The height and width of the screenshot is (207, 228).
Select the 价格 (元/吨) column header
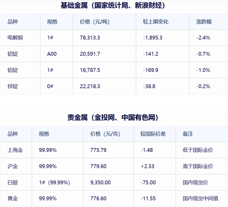95,22
